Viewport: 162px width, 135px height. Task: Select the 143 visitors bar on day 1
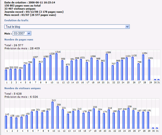[x=6, y=122]
